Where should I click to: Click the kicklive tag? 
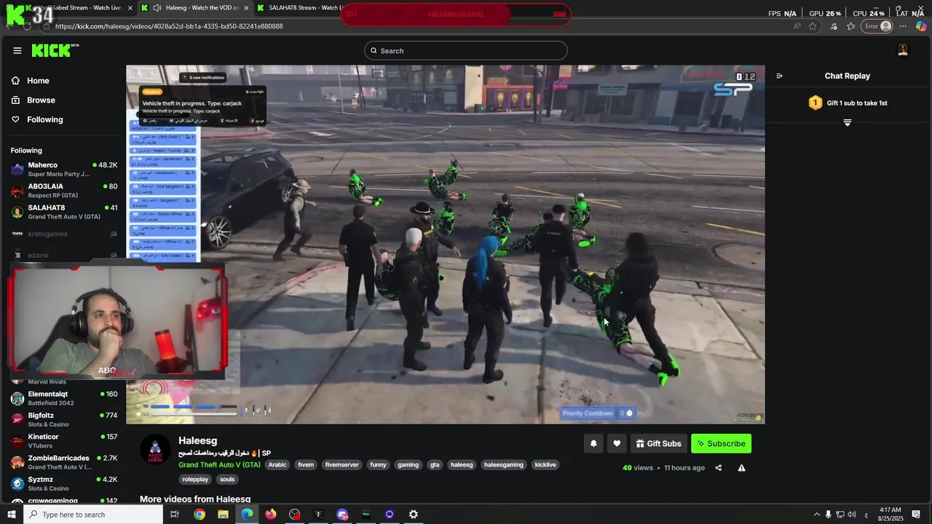(x=545, y=464)
